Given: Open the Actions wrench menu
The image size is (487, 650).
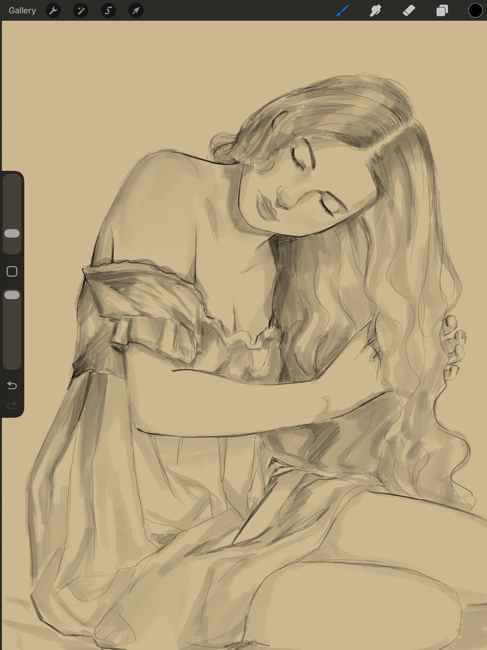Looking at the screenshot, I should click(x=53, y=10).
